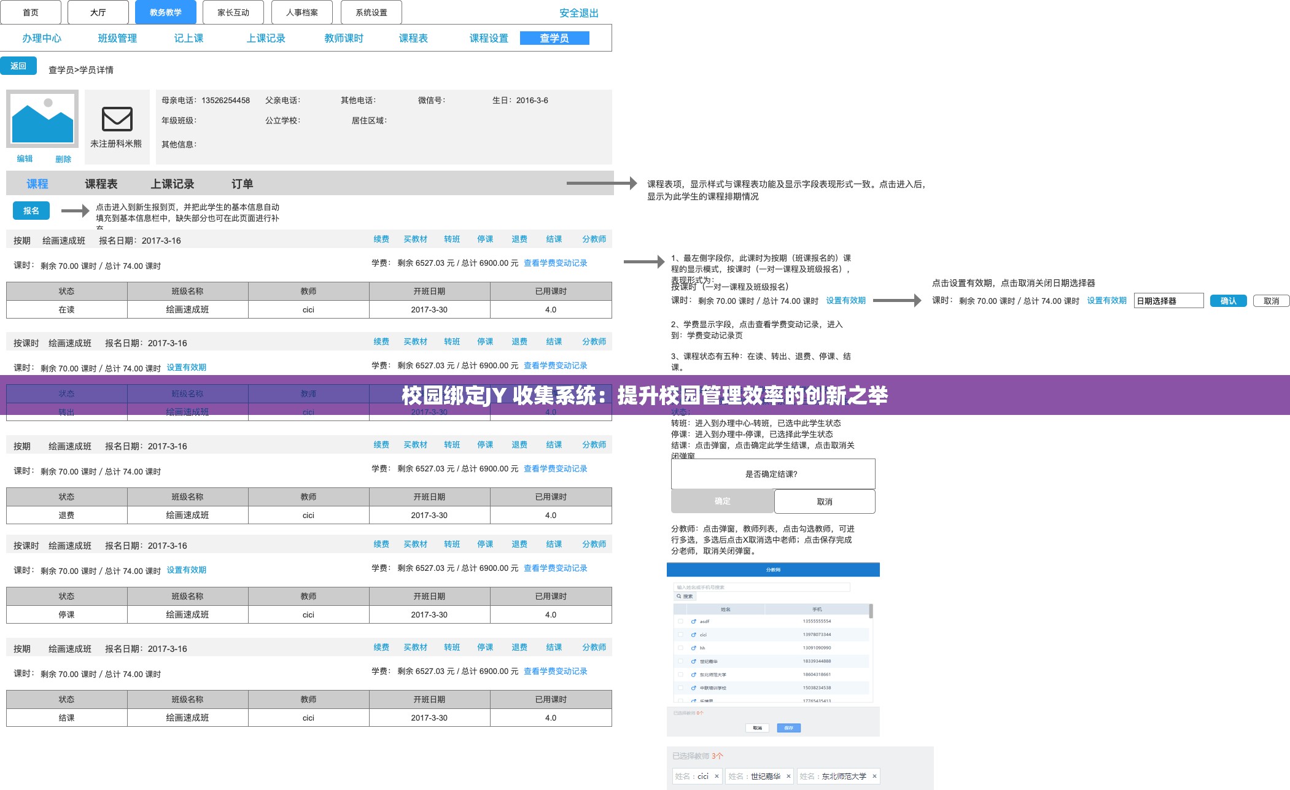Click 取消 button beside the date picker
The image size is (1290, 790).
click(x=1271, y=301)
